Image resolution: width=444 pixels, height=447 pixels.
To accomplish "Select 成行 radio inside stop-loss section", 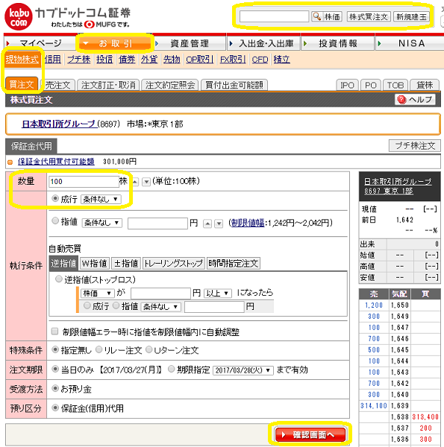I will tap(87, 305).
